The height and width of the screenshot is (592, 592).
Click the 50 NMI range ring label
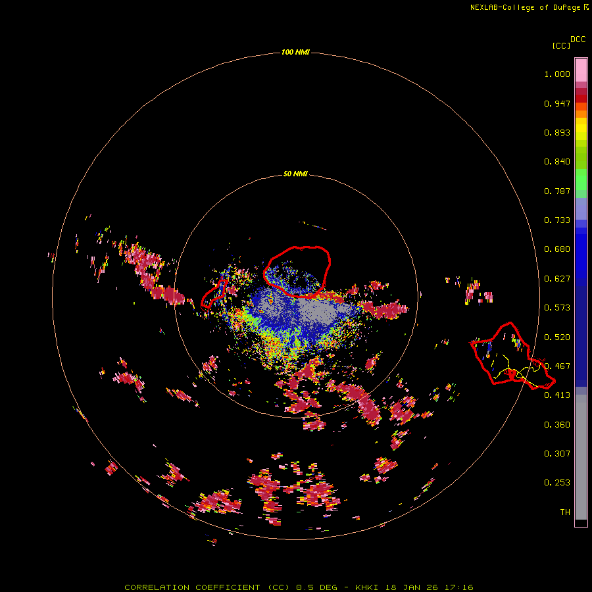295,174
